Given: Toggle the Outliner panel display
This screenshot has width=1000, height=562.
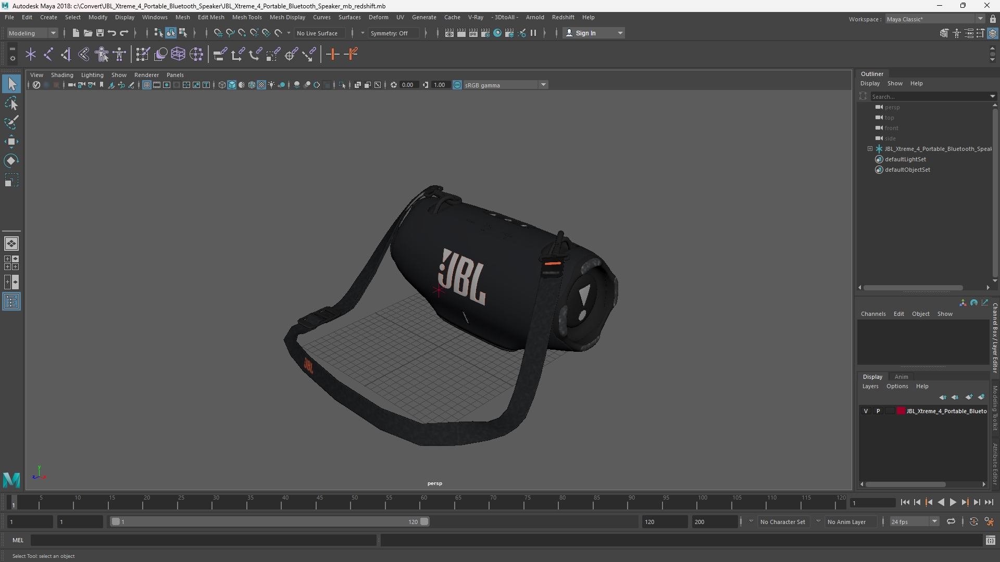Looking at the screenshot, I should tap(11, 302).
